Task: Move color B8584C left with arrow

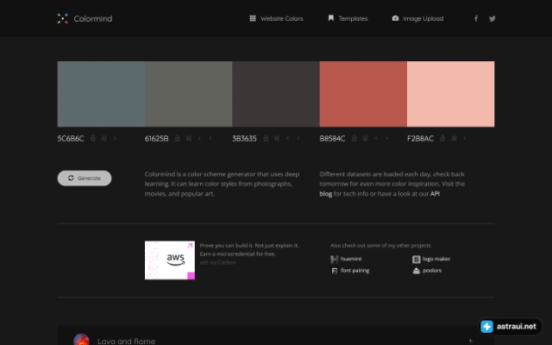Action: [376, 138]
